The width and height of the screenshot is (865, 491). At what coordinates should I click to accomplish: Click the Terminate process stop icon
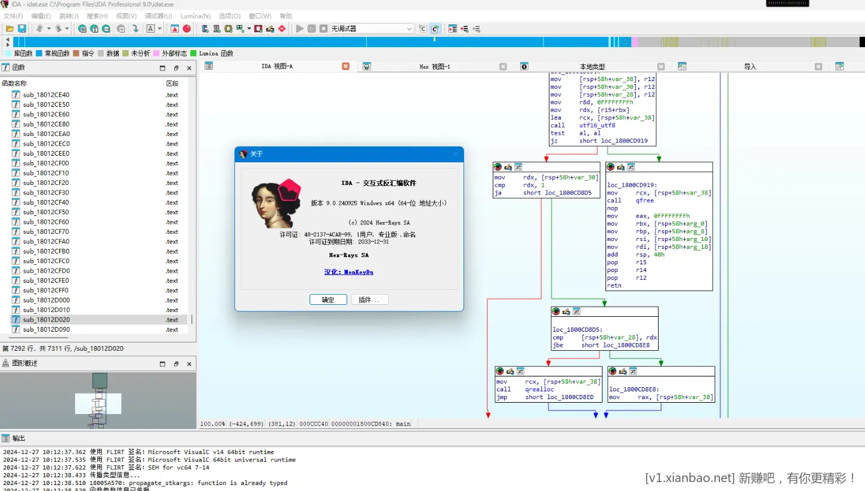(x=323, y=29)
